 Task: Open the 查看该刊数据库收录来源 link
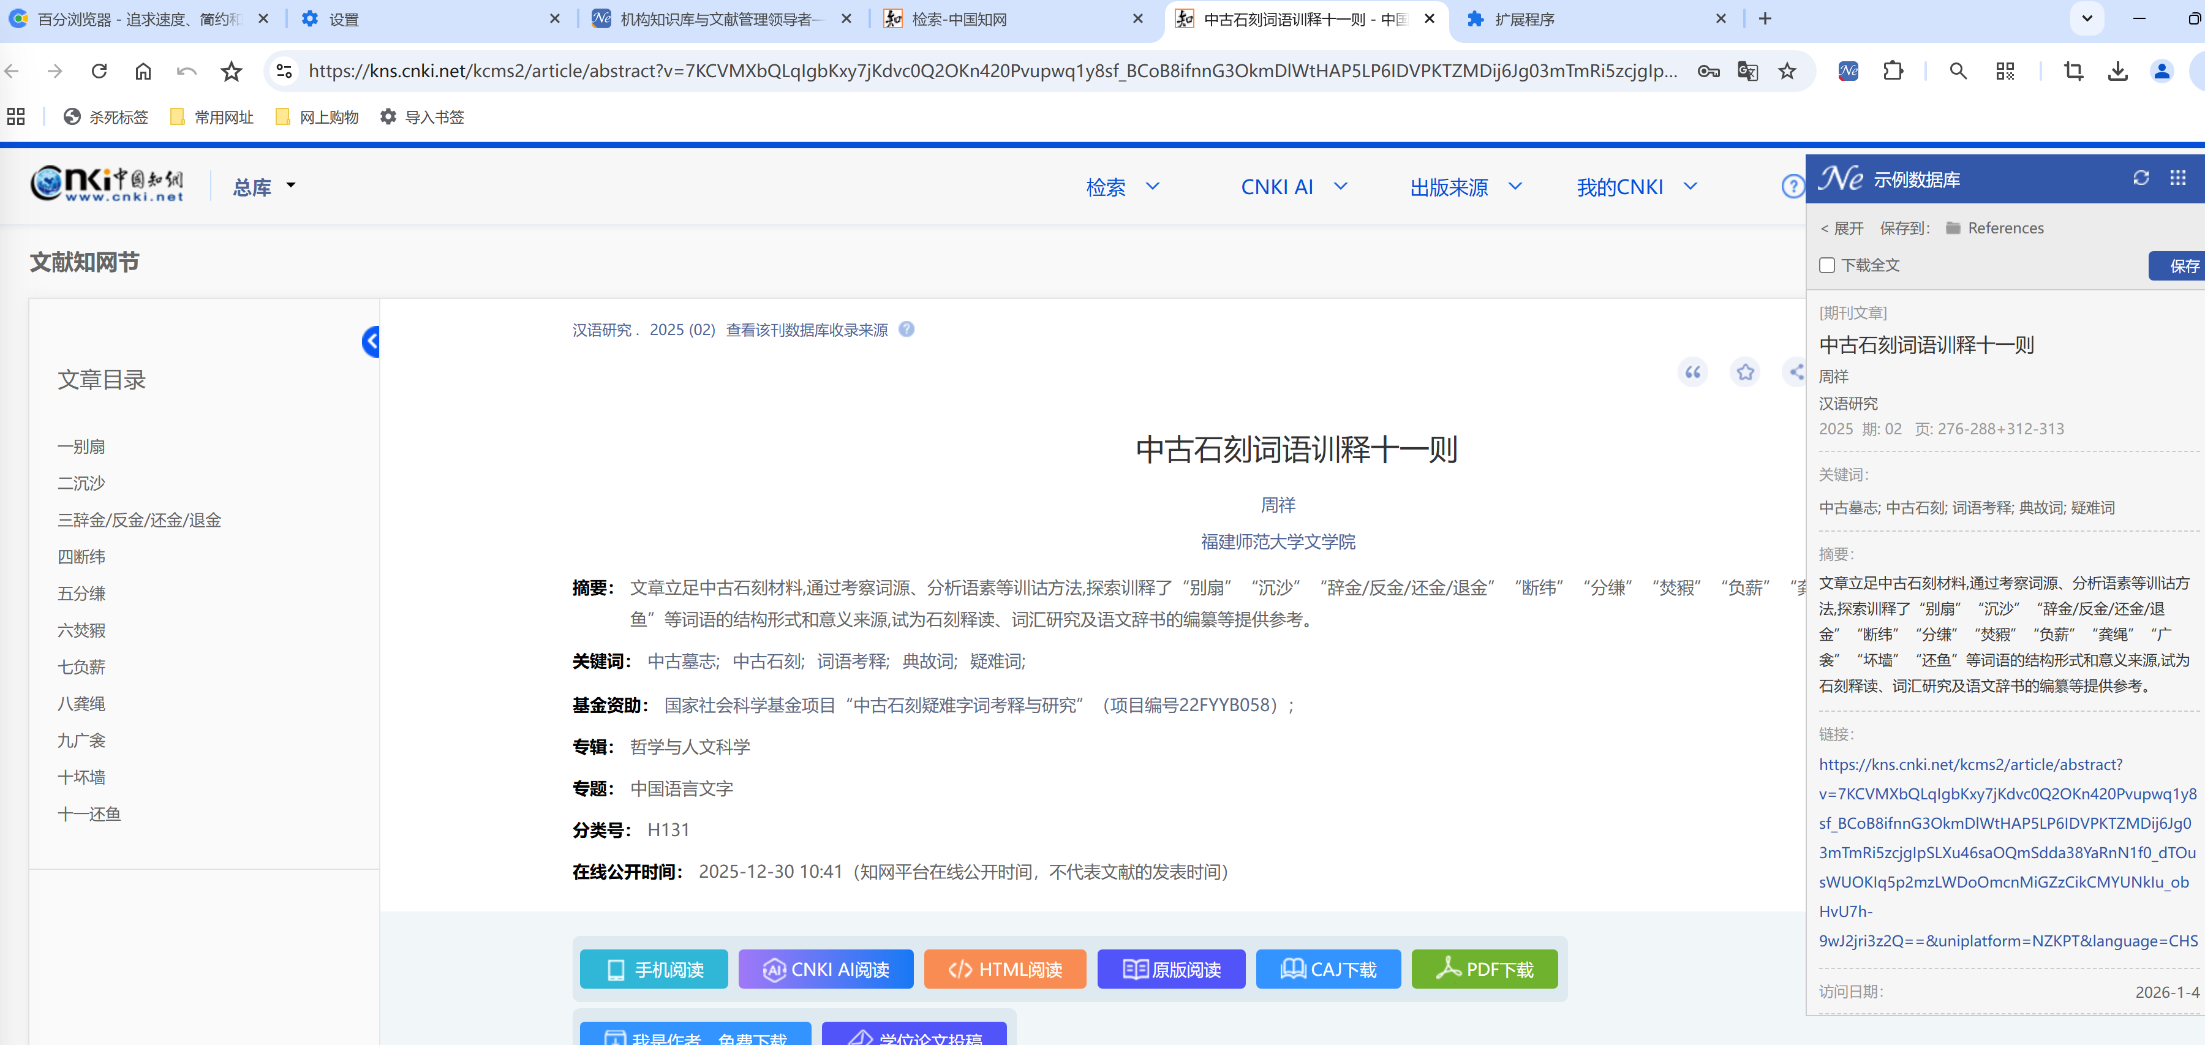click(x=805, y=330)
